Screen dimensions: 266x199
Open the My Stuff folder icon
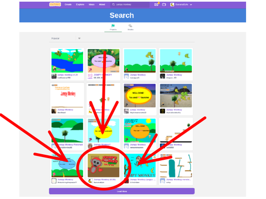tap(164, 4)
